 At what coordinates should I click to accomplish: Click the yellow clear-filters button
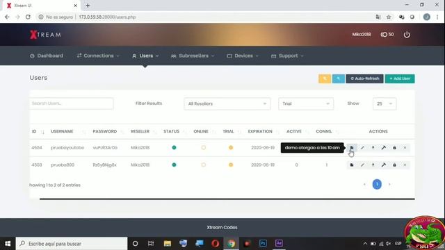click(325, 78)
